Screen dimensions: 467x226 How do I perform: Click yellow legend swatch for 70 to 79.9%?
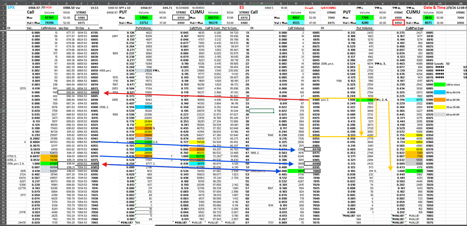pyautogui.click(x=439, y=106)
